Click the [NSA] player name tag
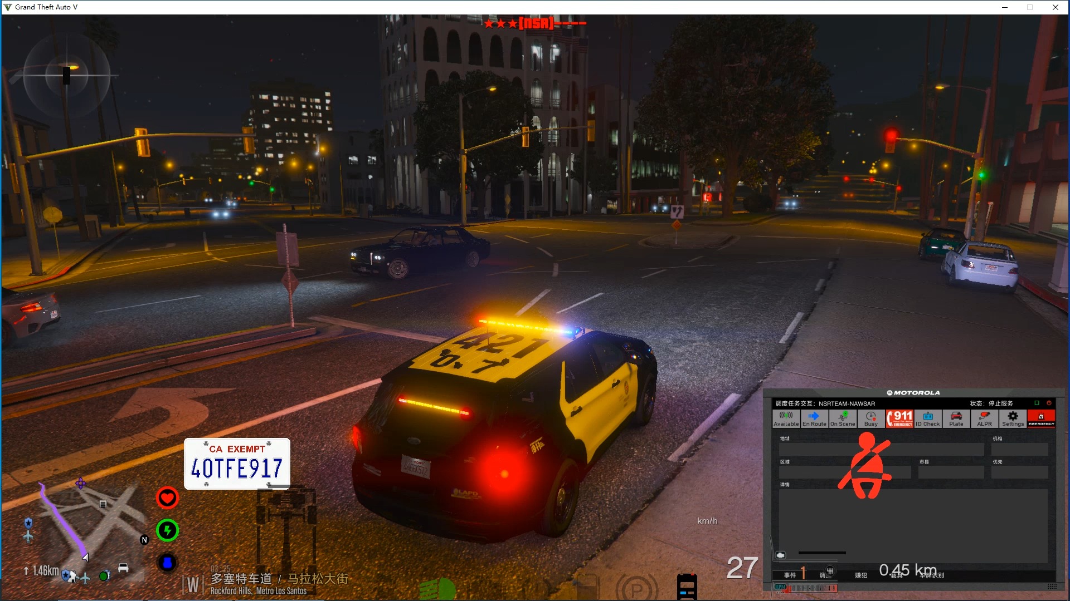Image resolution: width=1070 pixels, height=601 pixels. click(536, 23)
